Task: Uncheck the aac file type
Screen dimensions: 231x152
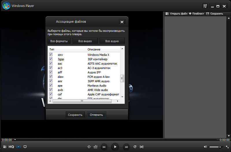Action: (x=51, y=63)
